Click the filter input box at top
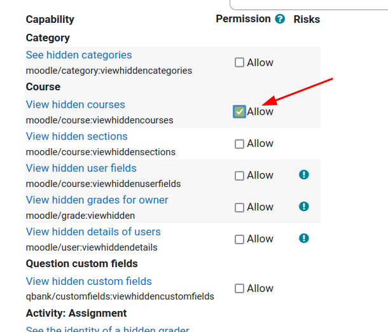 tap(309, 4)
